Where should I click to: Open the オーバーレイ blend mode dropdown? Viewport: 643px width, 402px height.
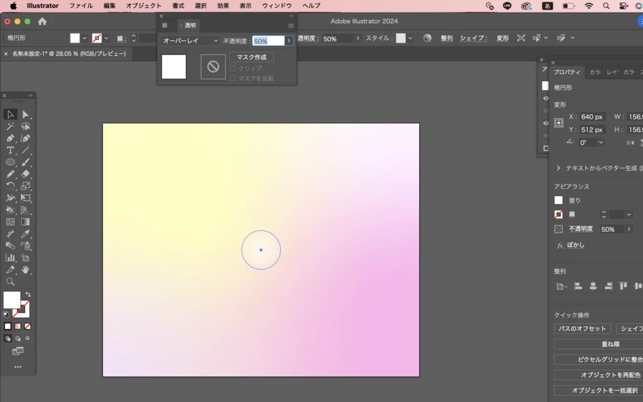tap(190, 41)
